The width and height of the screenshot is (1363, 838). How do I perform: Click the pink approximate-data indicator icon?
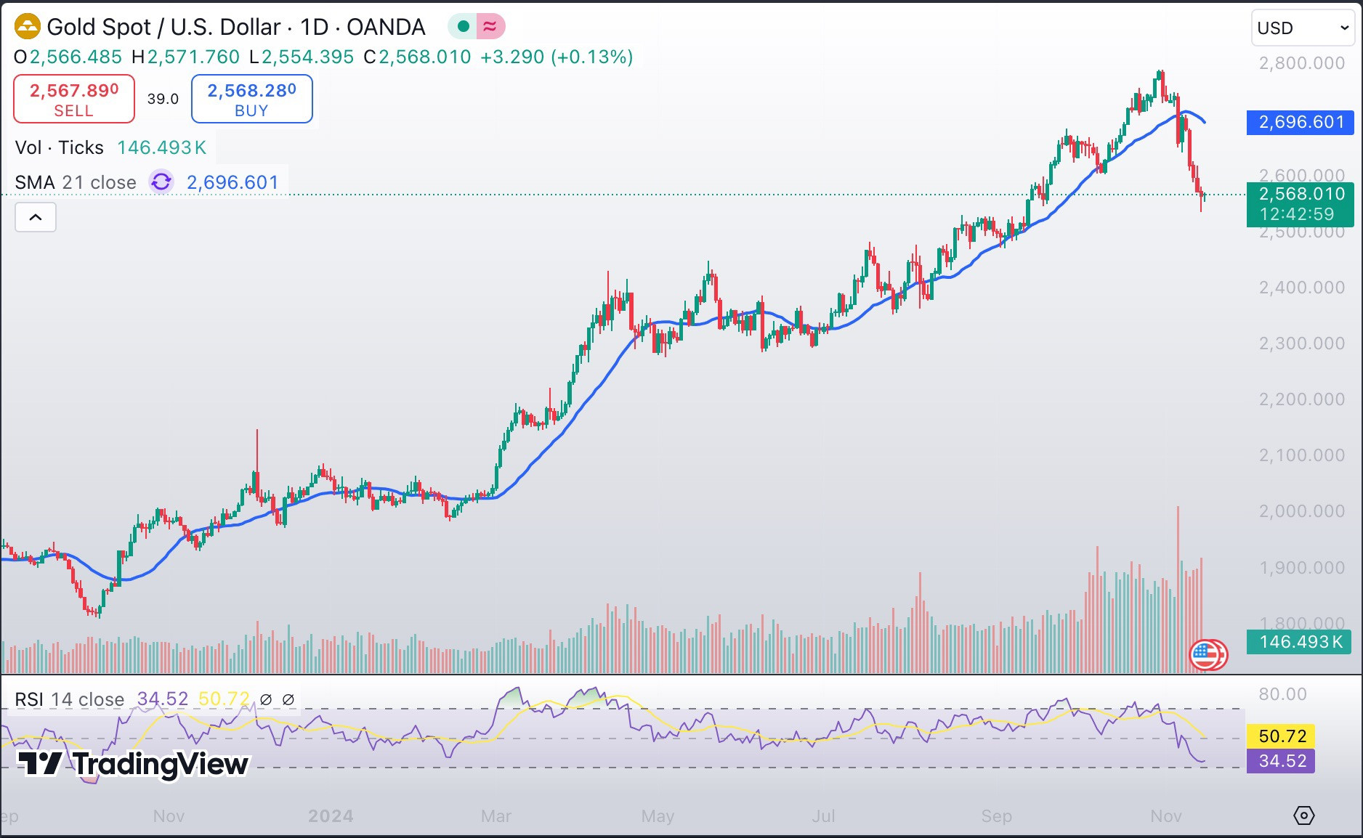click(490, 27)
